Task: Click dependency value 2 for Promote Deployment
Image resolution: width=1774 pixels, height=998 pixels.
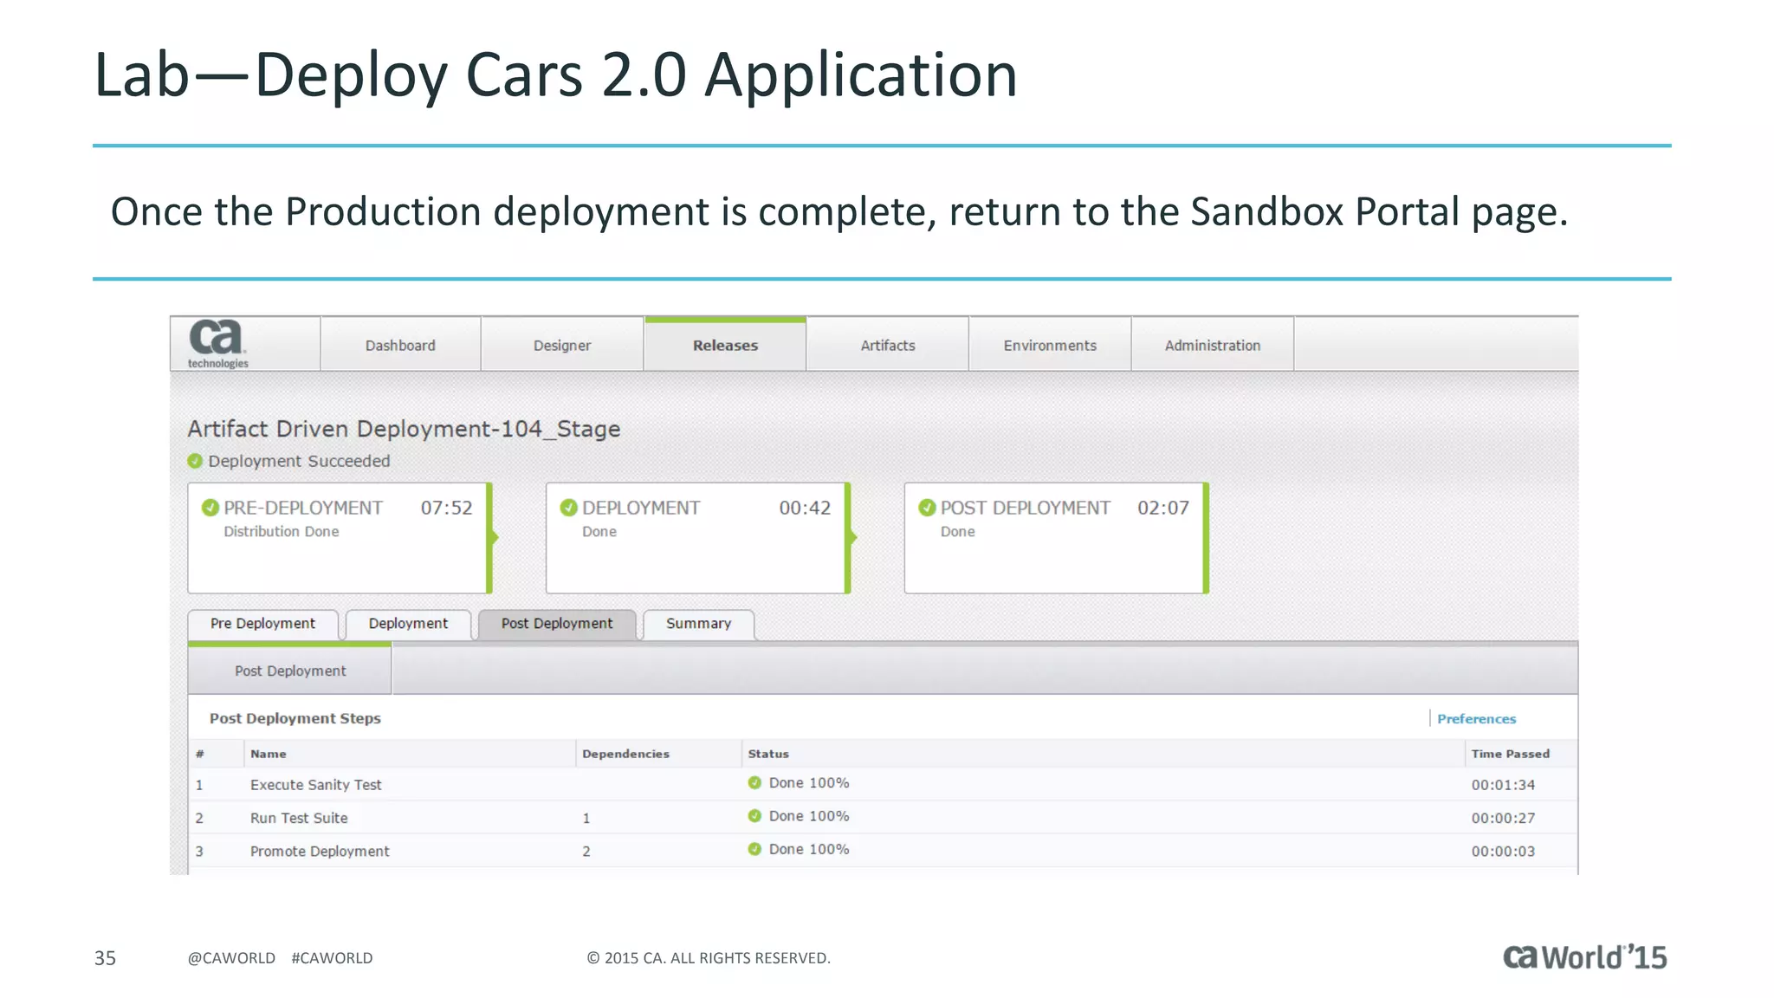Action: (x=586, y=852)
